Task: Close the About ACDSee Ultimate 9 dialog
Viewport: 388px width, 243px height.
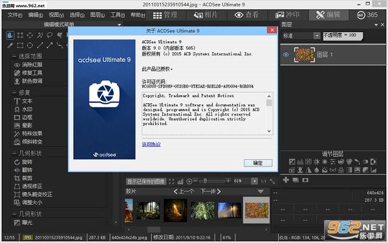Action: coord(272,30)
